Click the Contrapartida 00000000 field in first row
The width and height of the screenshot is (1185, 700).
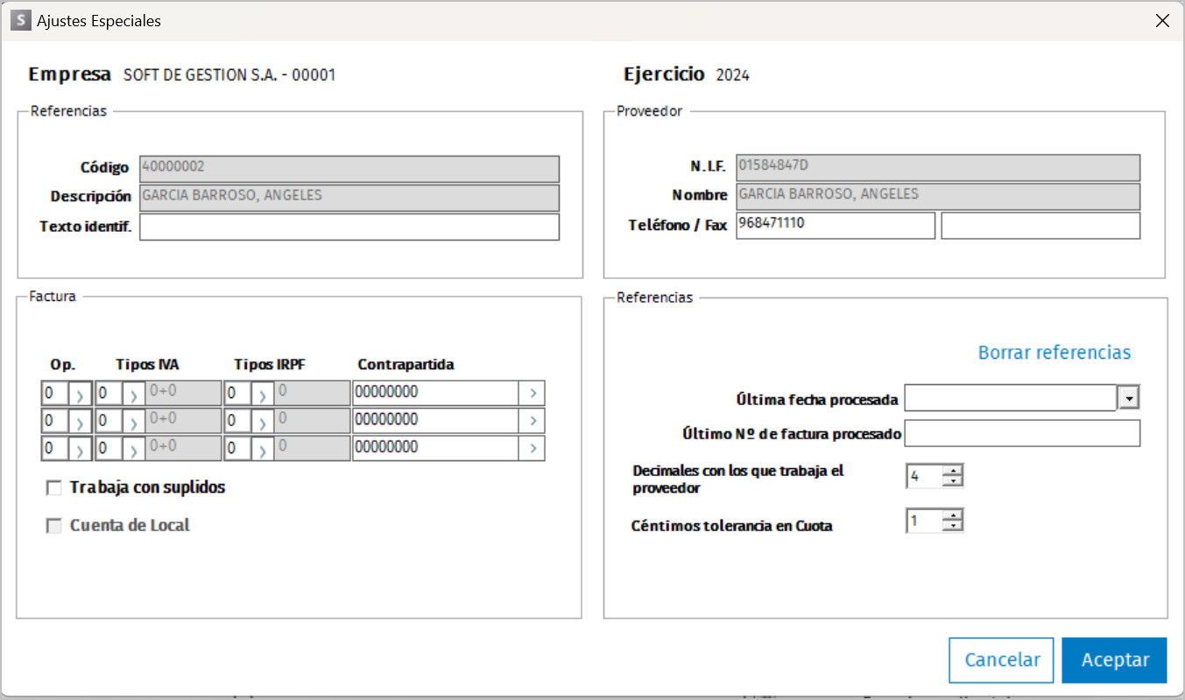click(436, 394)
